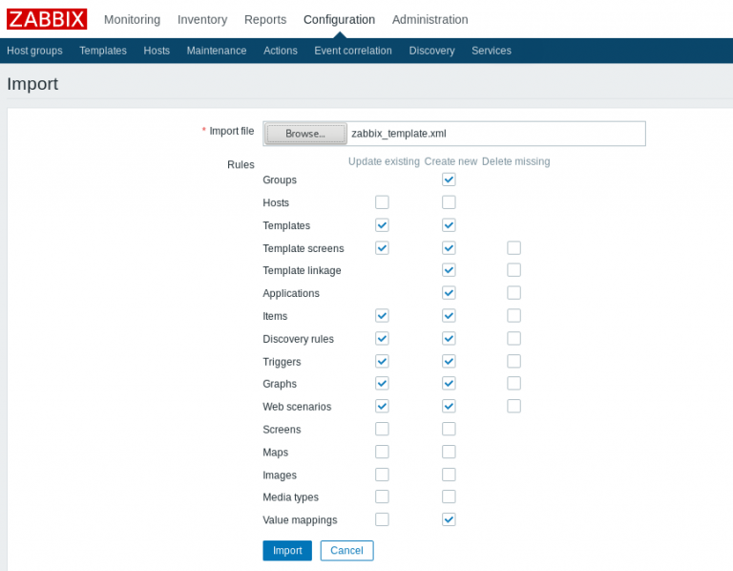Click the Import file field label
Screen dimensions: 733x571
(x=231, y=132)
